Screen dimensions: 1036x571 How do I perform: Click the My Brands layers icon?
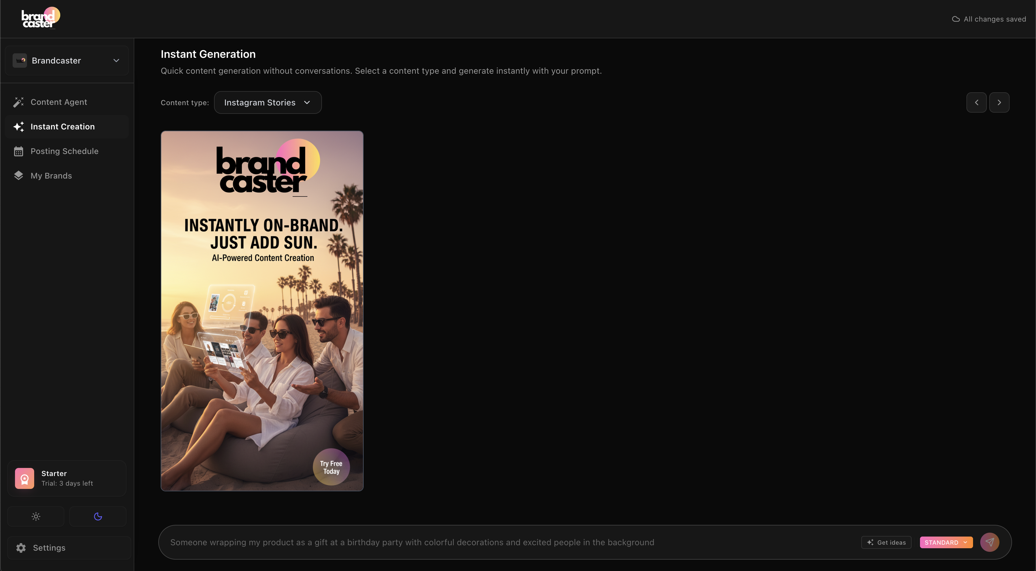[19, 176]
